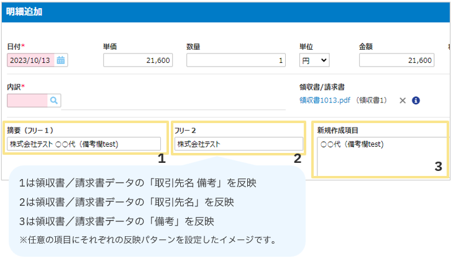The width and height of the screenshot is (451, 258).
Task: Focus the 数量 input field
Action: (x=236, y=60)
